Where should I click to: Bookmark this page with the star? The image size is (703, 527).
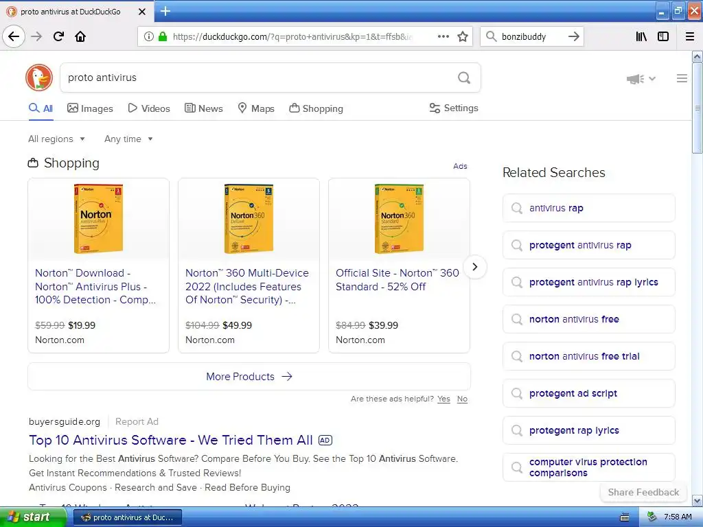[463, 36]
